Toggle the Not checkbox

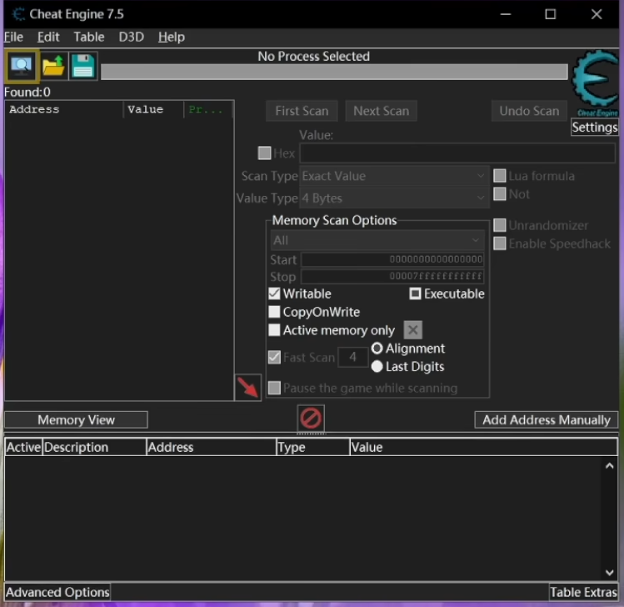click(x=499, y=194)
